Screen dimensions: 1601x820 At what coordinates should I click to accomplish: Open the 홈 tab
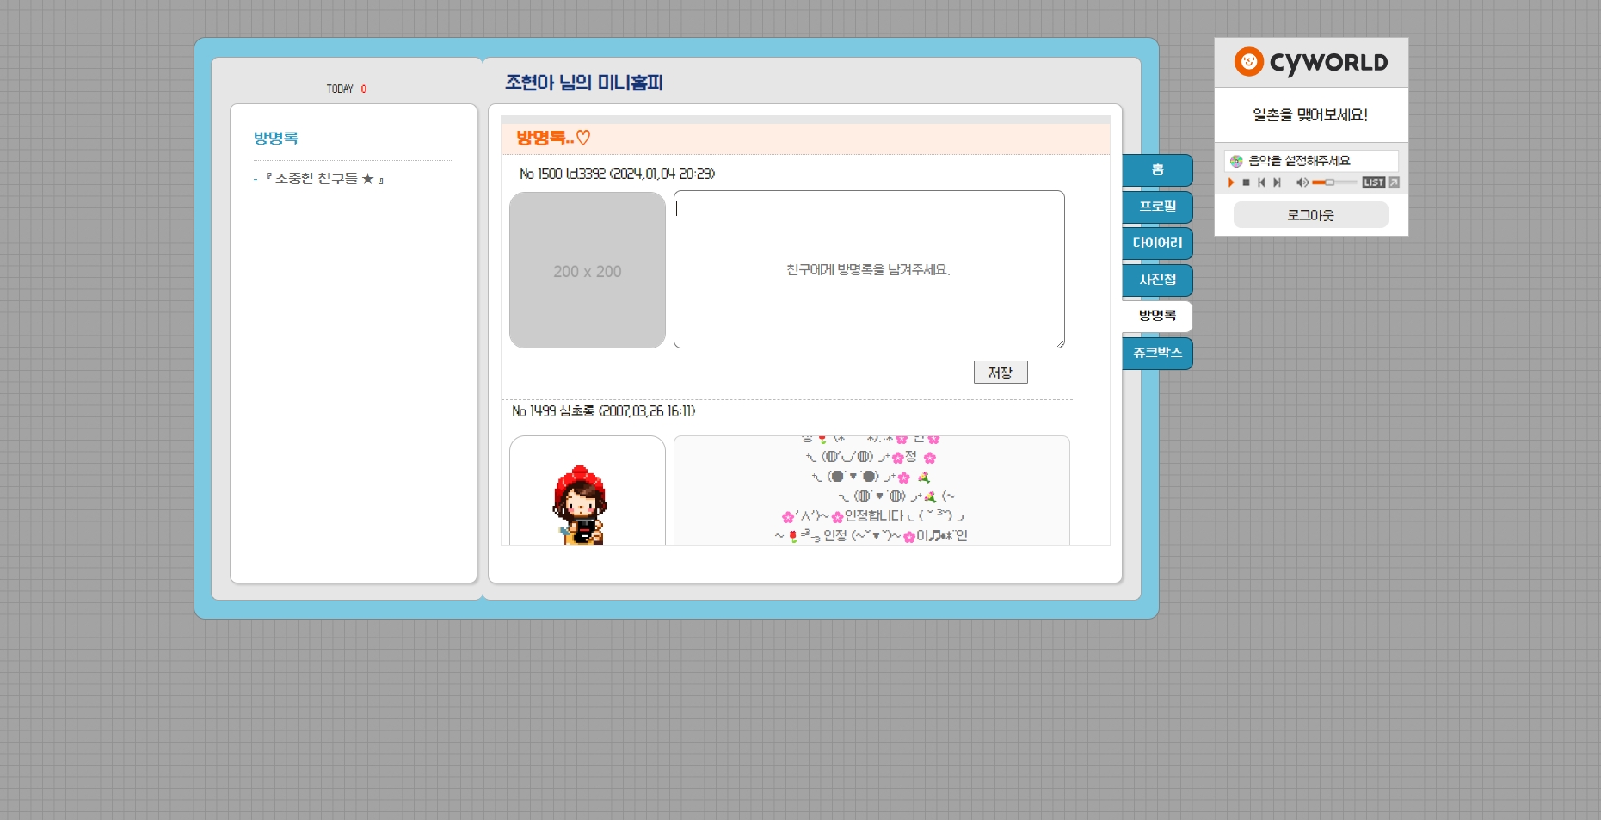tap(1157, 170)
